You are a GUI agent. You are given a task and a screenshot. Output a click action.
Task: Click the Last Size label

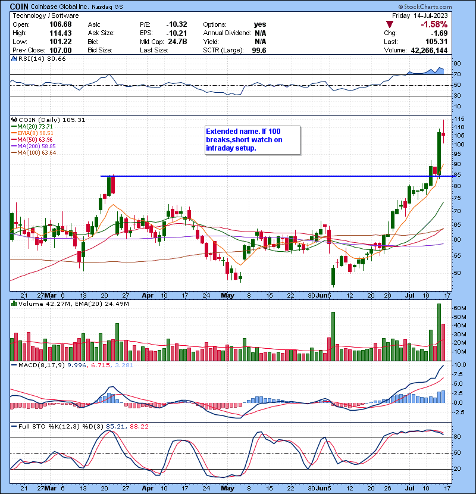pyautogui.click(x=154, y=50)
